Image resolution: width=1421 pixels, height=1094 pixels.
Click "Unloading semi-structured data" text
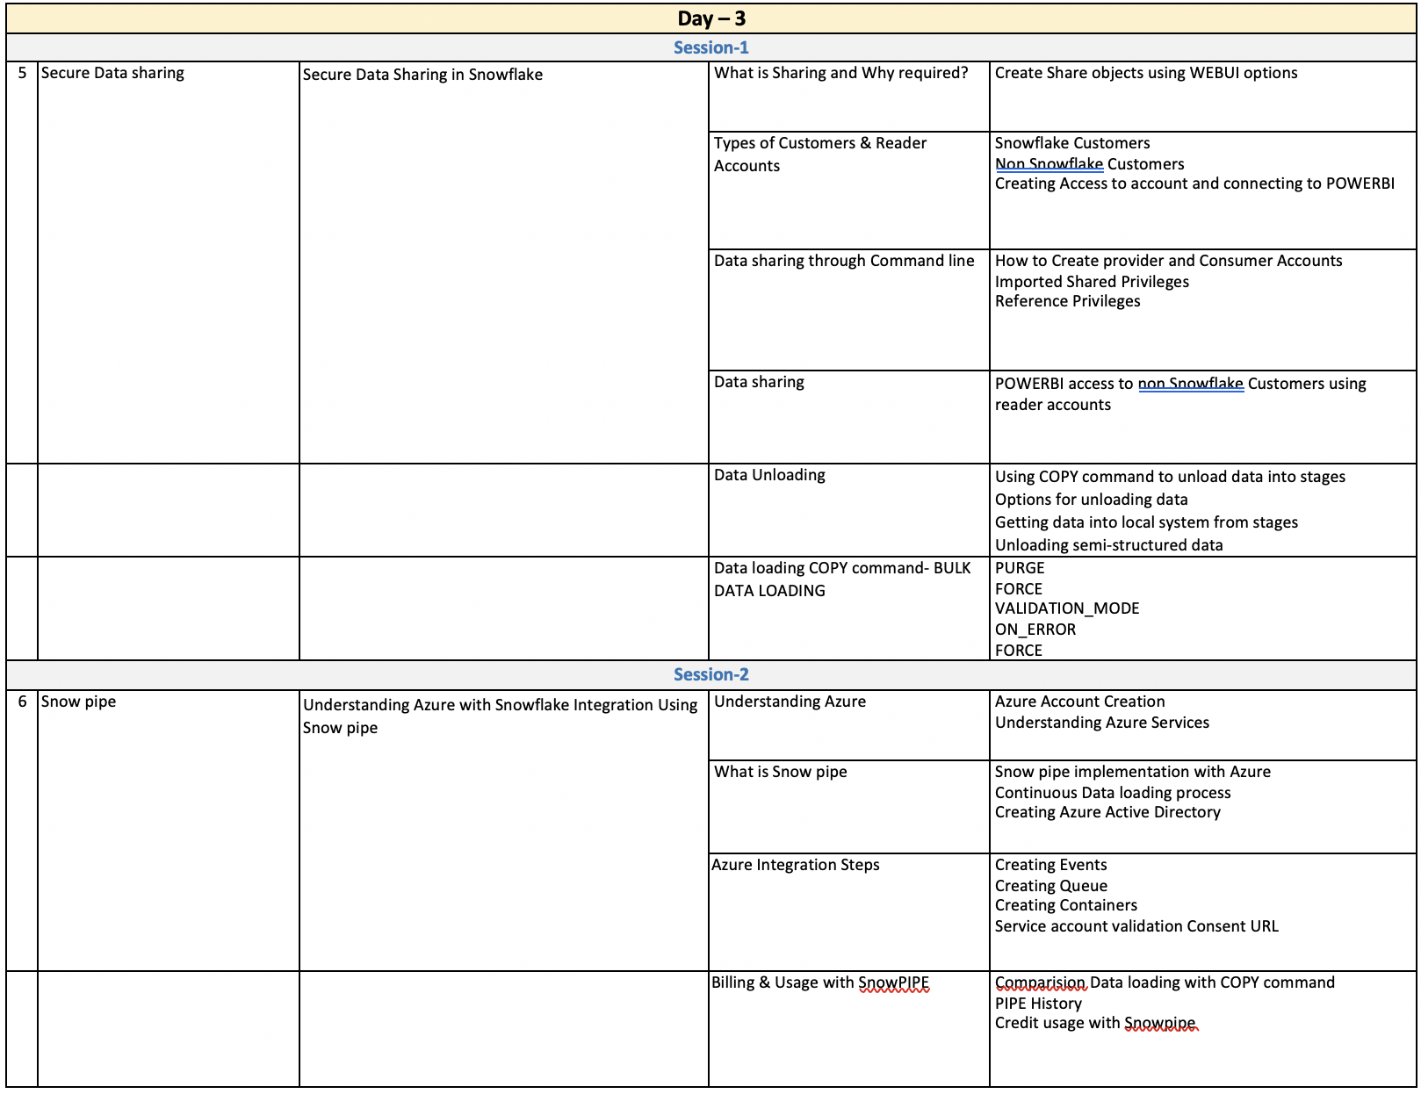click(x=1108, y=545)
